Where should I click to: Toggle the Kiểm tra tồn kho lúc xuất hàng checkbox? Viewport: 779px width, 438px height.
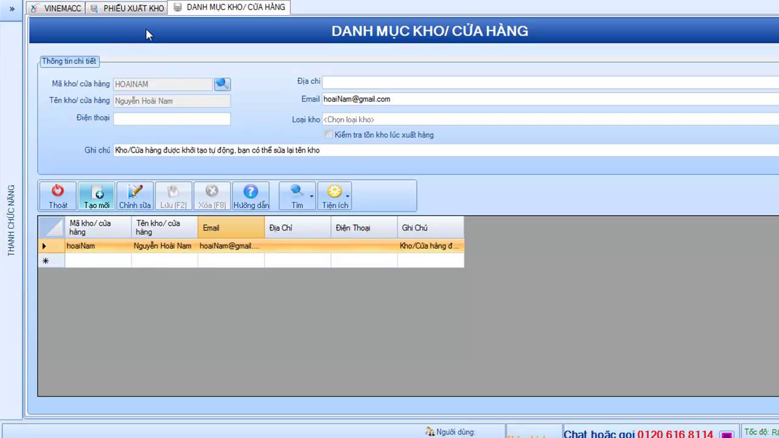point(329,134)
